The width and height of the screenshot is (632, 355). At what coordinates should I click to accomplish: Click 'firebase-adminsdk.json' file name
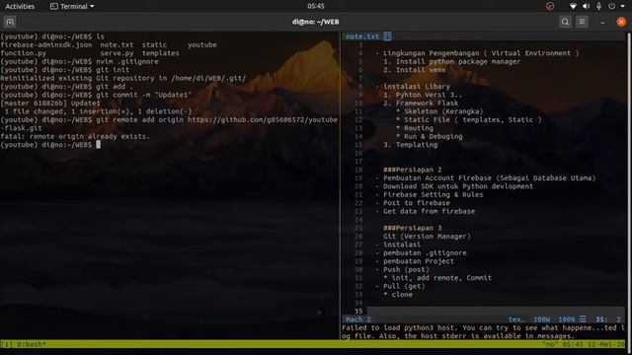46,44
